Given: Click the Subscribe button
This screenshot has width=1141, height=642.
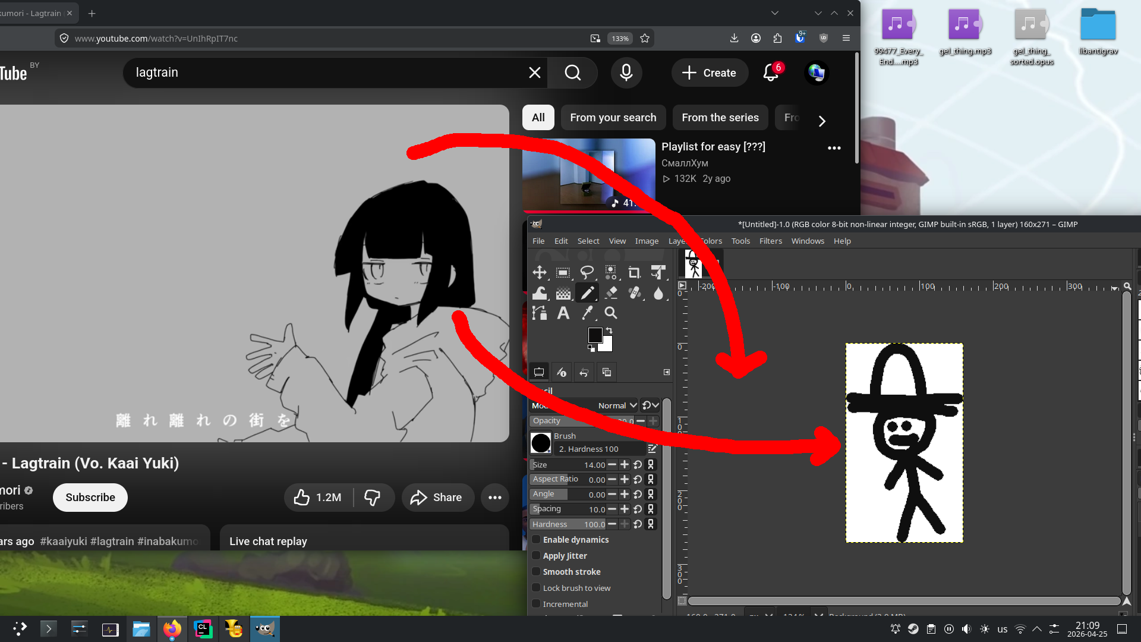Looking at the screenshot, I should pos(90,498).
